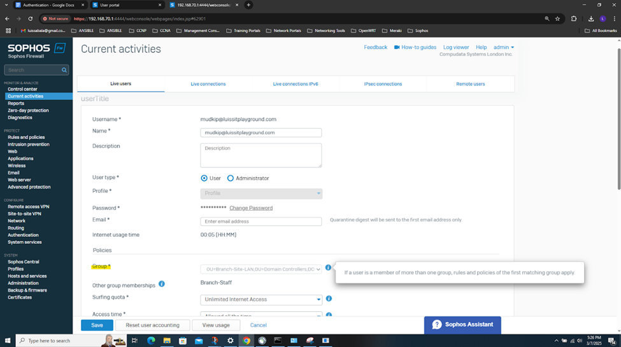Open the notification center icon
This screenshot has height=347, width=621.
pyautogui.click(x=612, y=341)
